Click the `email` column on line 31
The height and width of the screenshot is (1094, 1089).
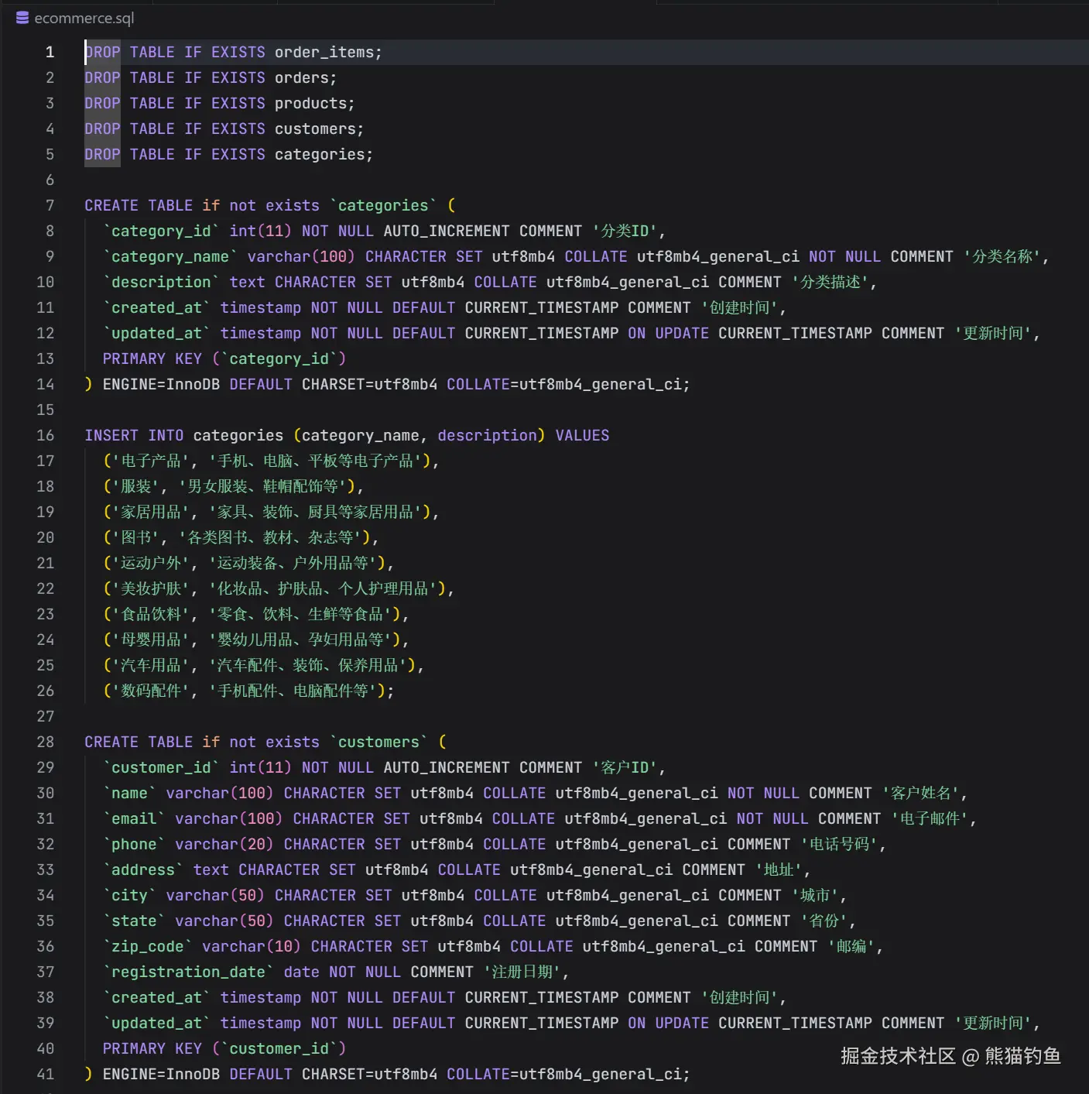tap(134, 818)
